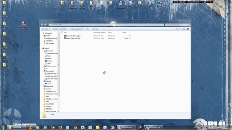Switch to FlashMx2004 Explorer taskbar button
The width and height of the screenshot is (232, 130).
coord(16,127)
